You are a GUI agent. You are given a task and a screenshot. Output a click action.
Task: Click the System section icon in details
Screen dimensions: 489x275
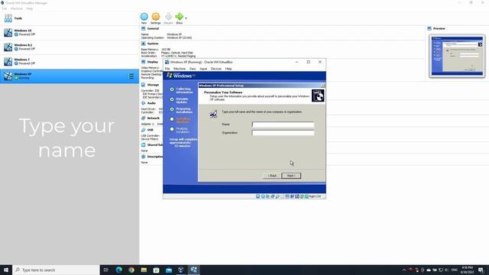pyautogui.click(x=144, y=44)
